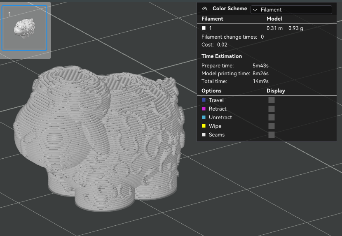This screenshot has width=342, height=236.
Task: Click the cyan Unretract color swatch
Action: click(204, 117)
